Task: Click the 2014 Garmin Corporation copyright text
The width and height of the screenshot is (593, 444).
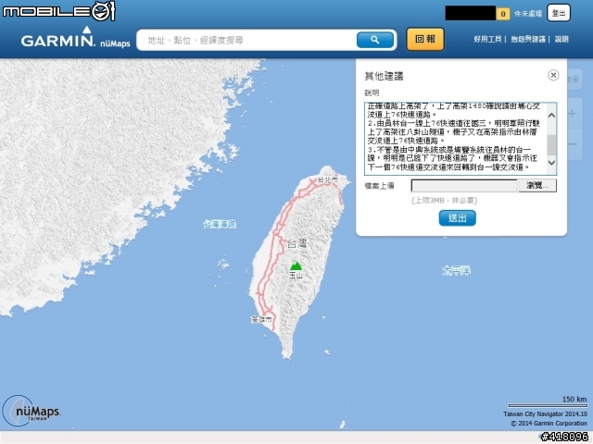Action: pyautogui.click(x=549, y=424)
